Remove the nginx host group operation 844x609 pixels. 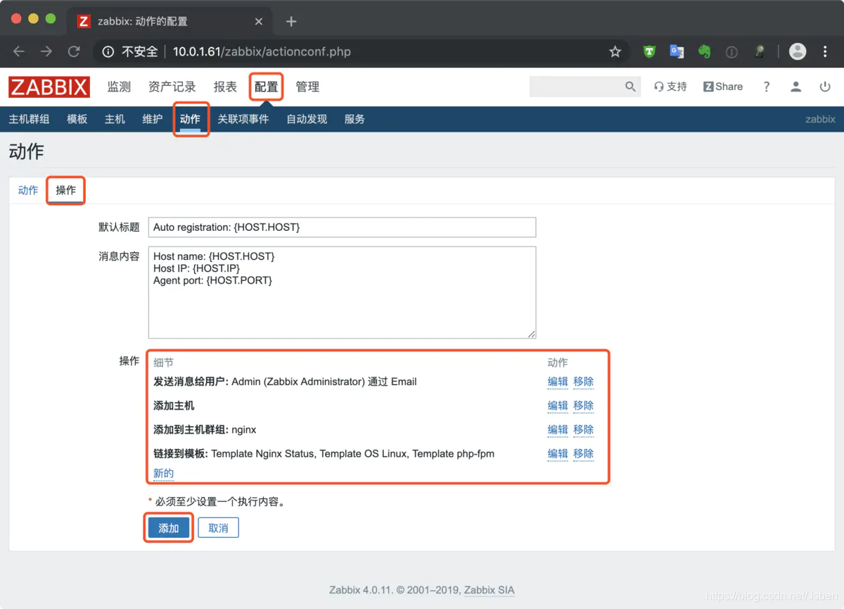click(584, 429)
